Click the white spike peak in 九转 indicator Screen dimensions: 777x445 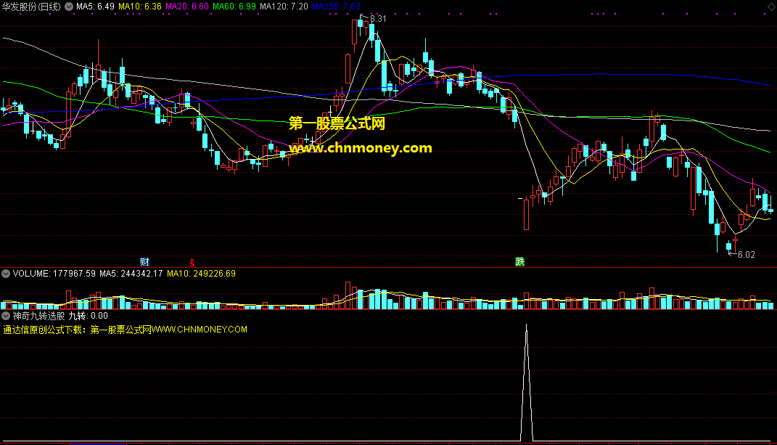(x=526, y=326)
